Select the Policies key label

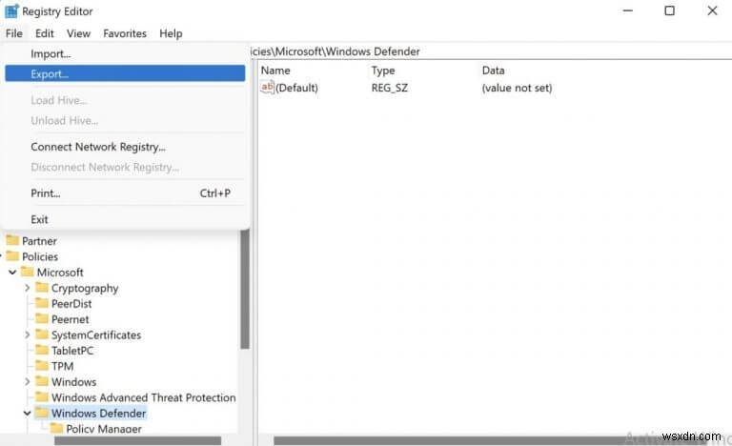[40, 257]
